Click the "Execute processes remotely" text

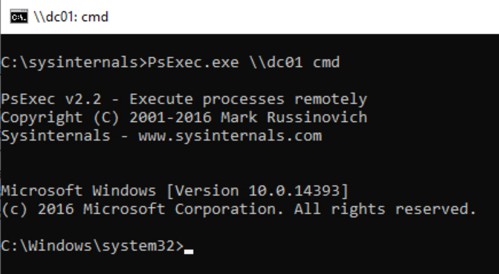coord(248,99)
